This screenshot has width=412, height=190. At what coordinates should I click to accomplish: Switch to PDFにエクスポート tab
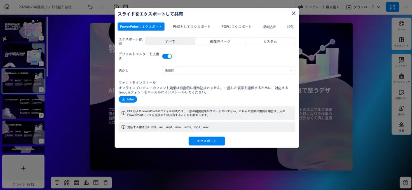tap(236, 26)
